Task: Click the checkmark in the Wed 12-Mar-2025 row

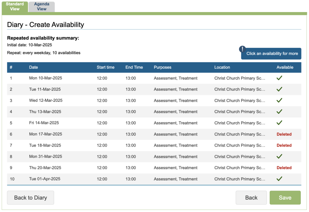Action: tap(279, 100)
